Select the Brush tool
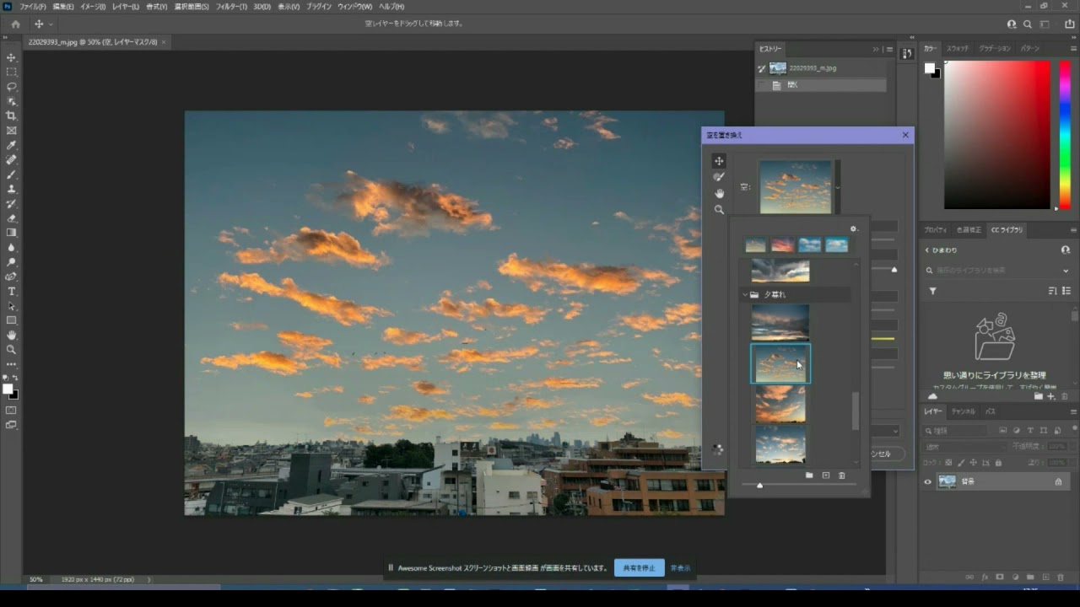 pyautogui.click(x=11, y=175)
